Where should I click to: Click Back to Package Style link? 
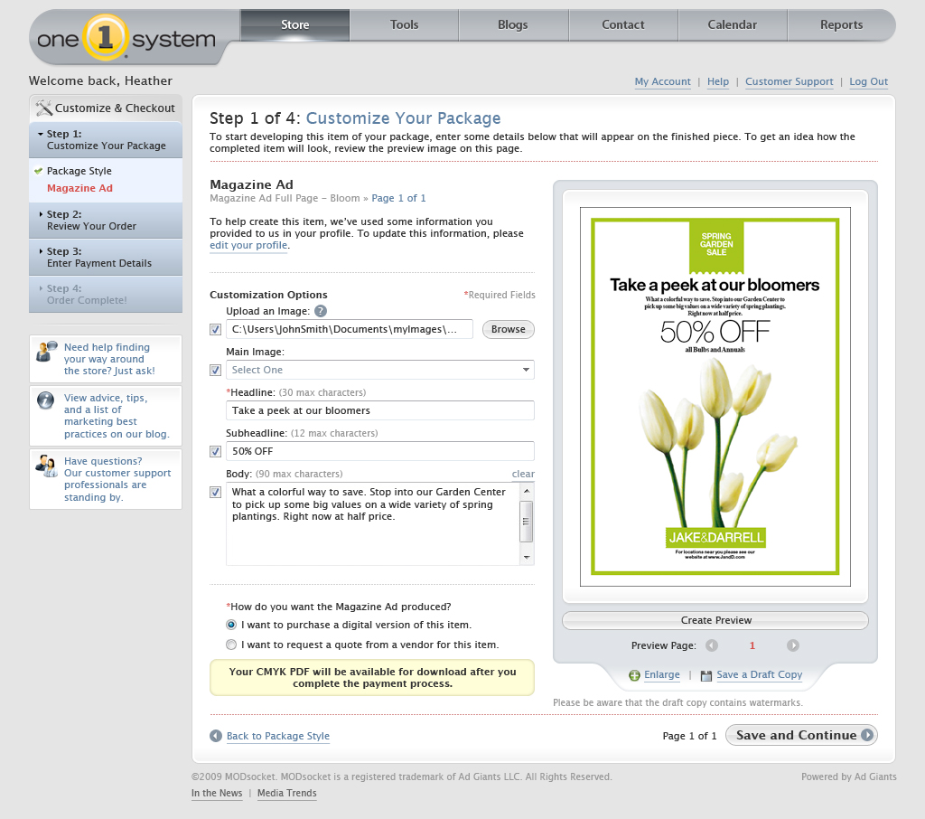click(x=278, y=736)
